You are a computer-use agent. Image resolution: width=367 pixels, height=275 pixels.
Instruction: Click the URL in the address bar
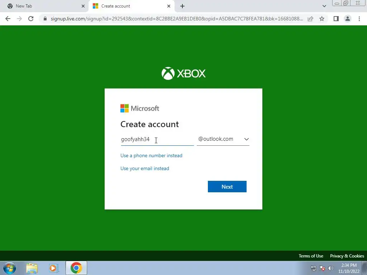tap(177, 19)
